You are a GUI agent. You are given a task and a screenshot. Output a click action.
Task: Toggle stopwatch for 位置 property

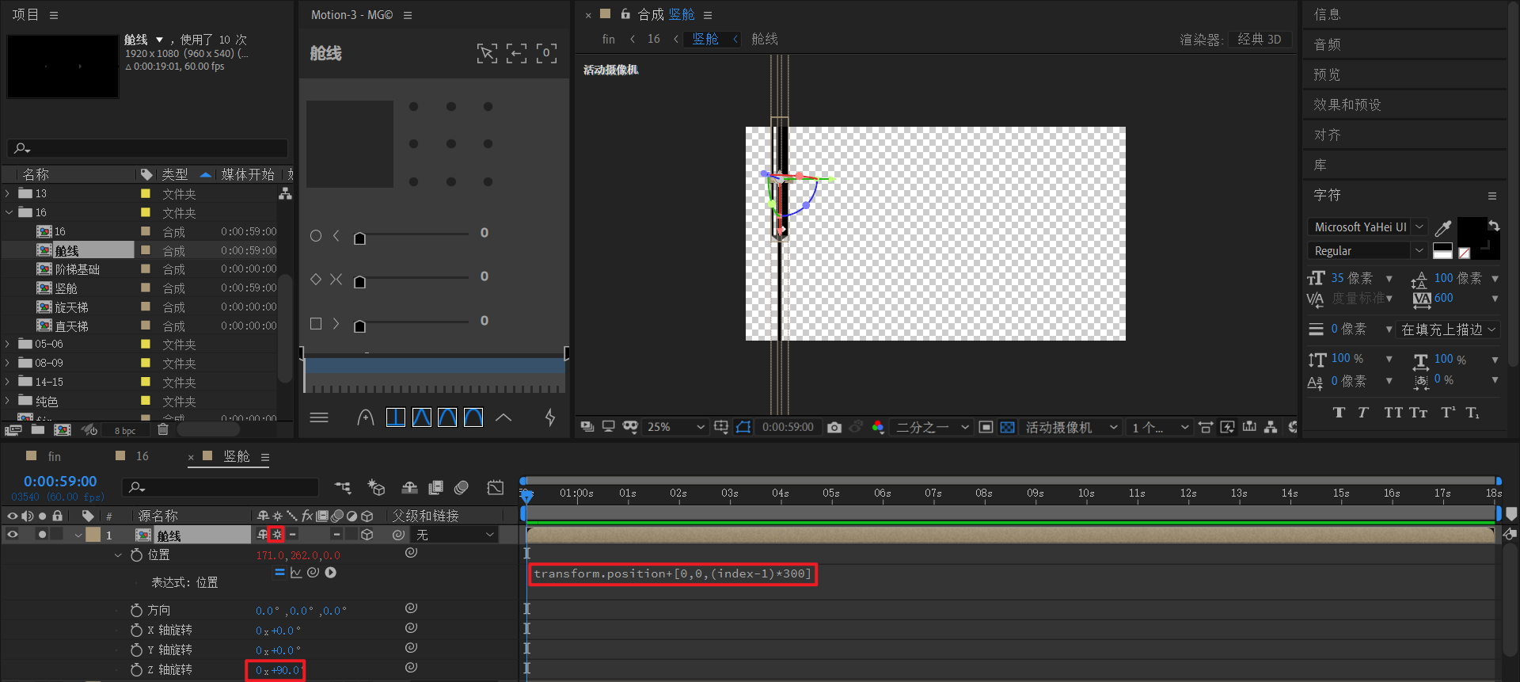[136, 555]
